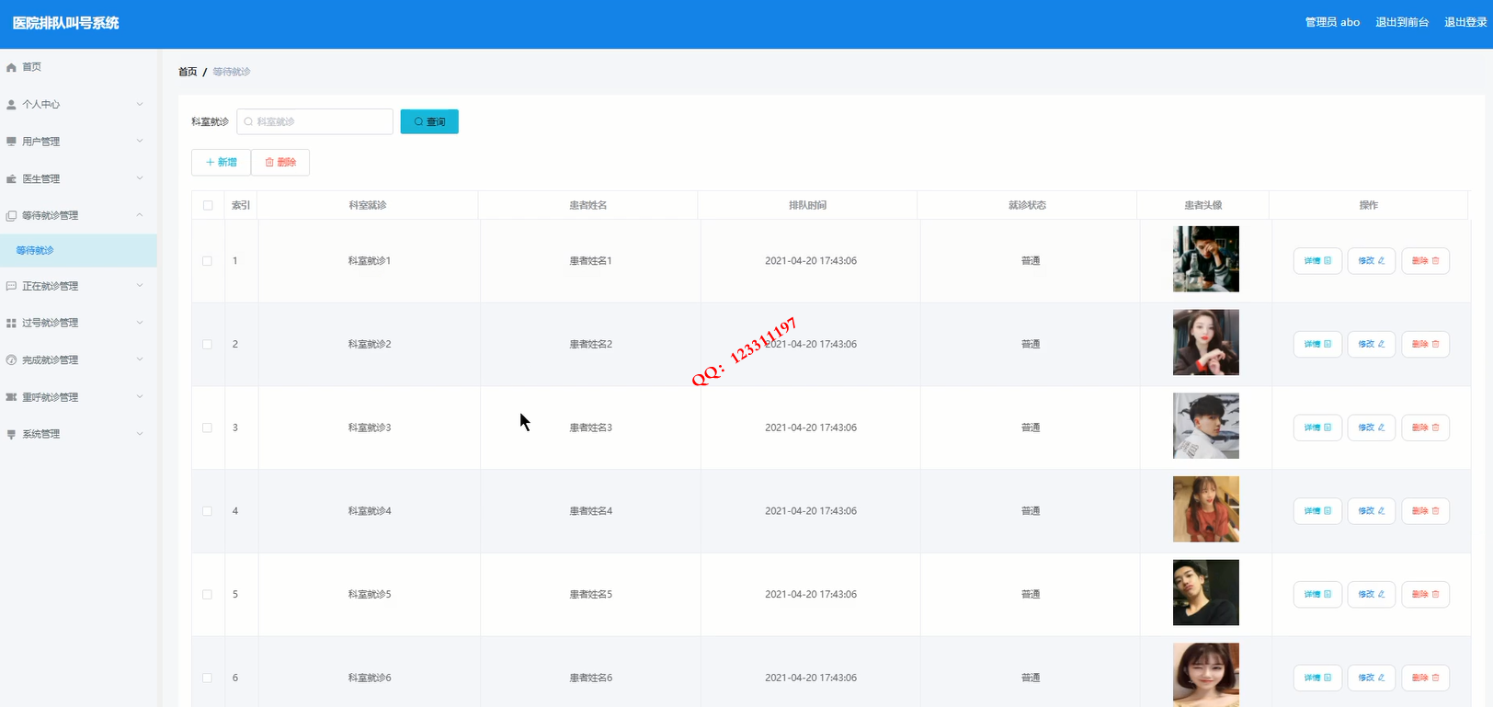Expand the 完成就诊管理 chevron
Viewport: 1493px width, 707px height.
[140, 359]
